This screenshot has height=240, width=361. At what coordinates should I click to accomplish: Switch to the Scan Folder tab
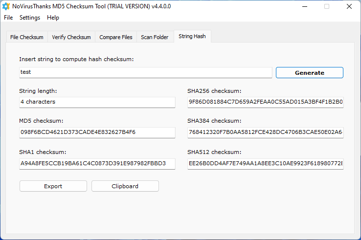[155, 37]
